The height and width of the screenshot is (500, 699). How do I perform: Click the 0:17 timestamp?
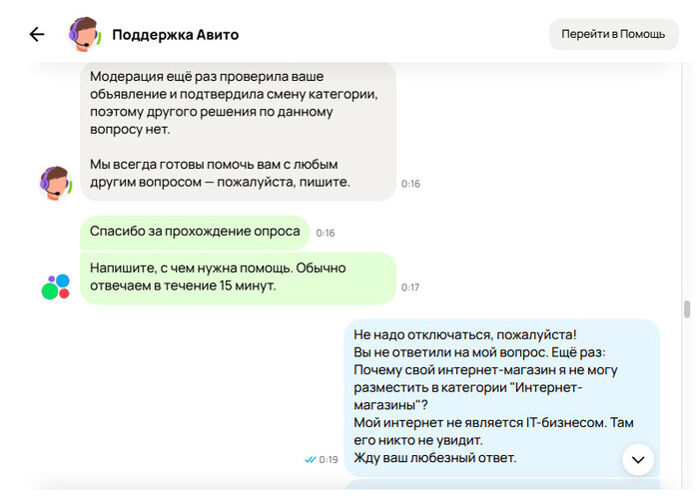pyautogui.click(x=410, y=287)
